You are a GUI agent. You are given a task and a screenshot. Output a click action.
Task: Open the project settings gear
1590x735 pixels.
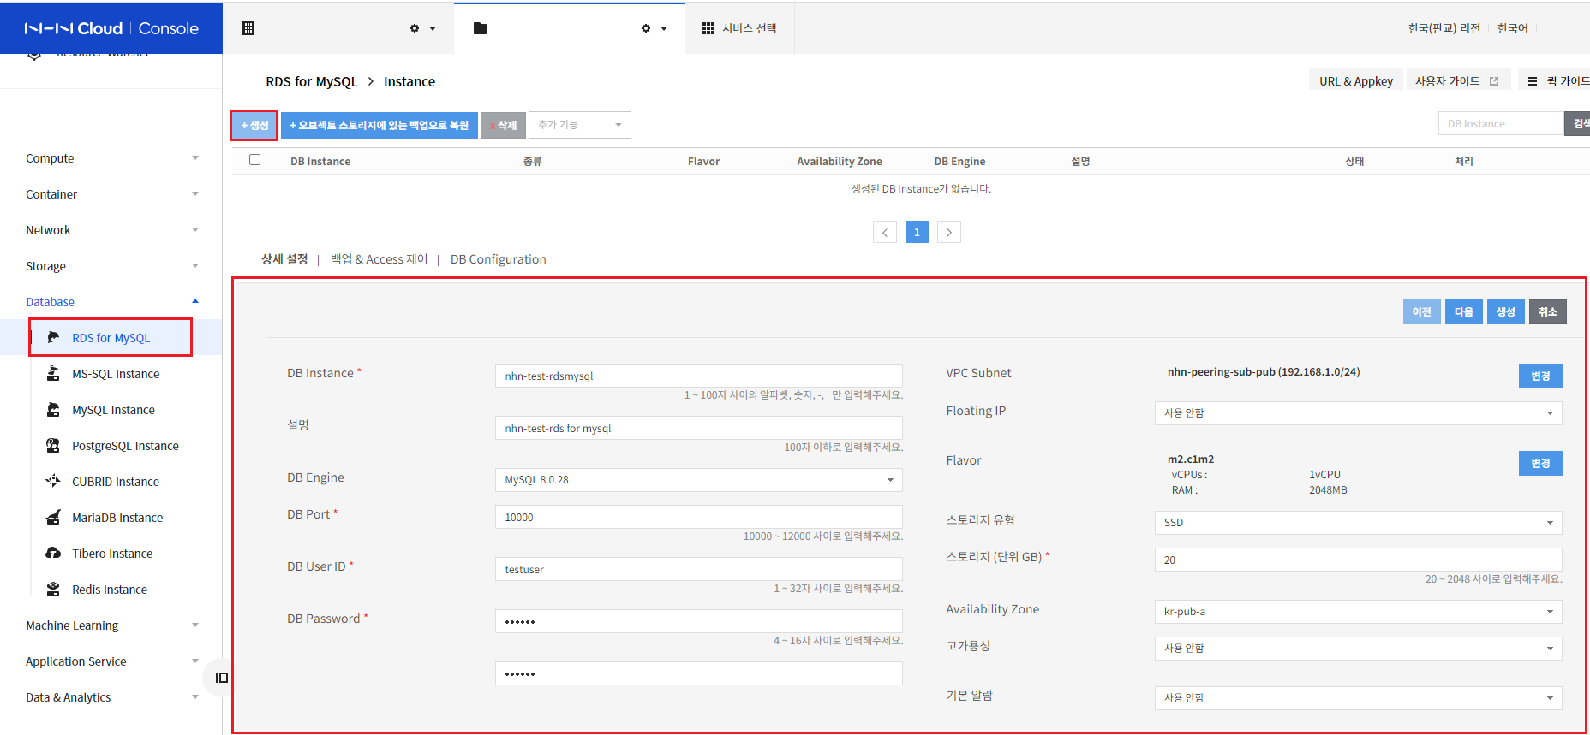(646, 28)
